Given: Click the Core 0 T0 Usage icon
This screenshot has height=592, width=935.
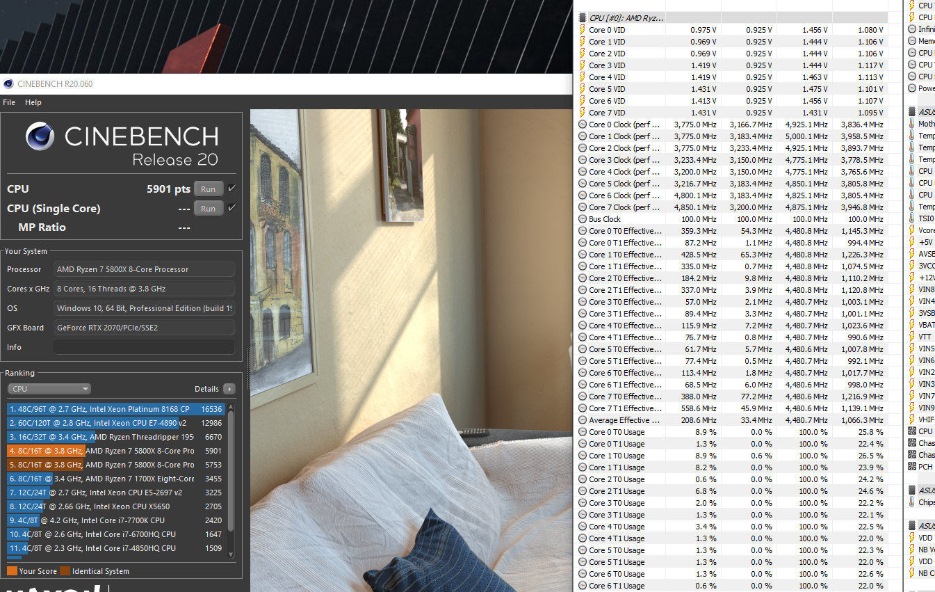Looking at the screenshot, I should point(583,432).
